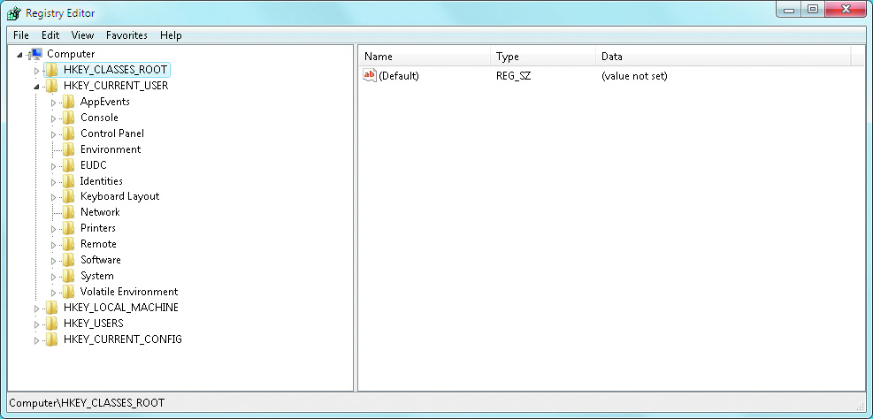Open the View menu
Viewport: 873px width, 419px height.
click(82, 35)
